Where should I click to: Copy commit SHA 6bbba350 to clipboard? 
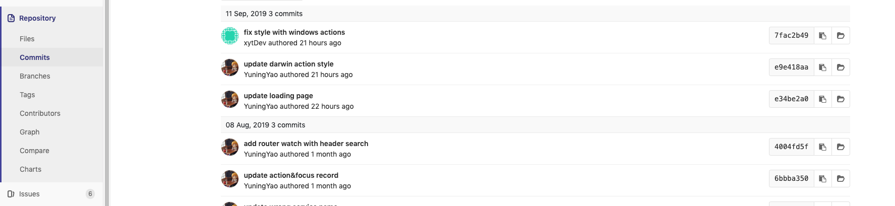pyautogui.click(x=822, y=179)
